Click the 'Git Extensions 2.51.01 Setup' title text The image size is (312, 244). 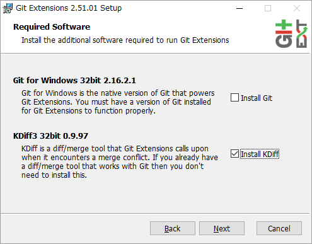click(x=69, y=8)
